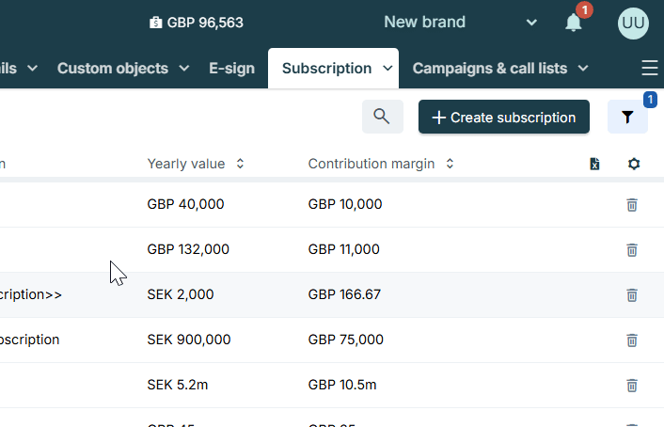Expand Campaigns & call lists chevron

click(x=583, y=69)
